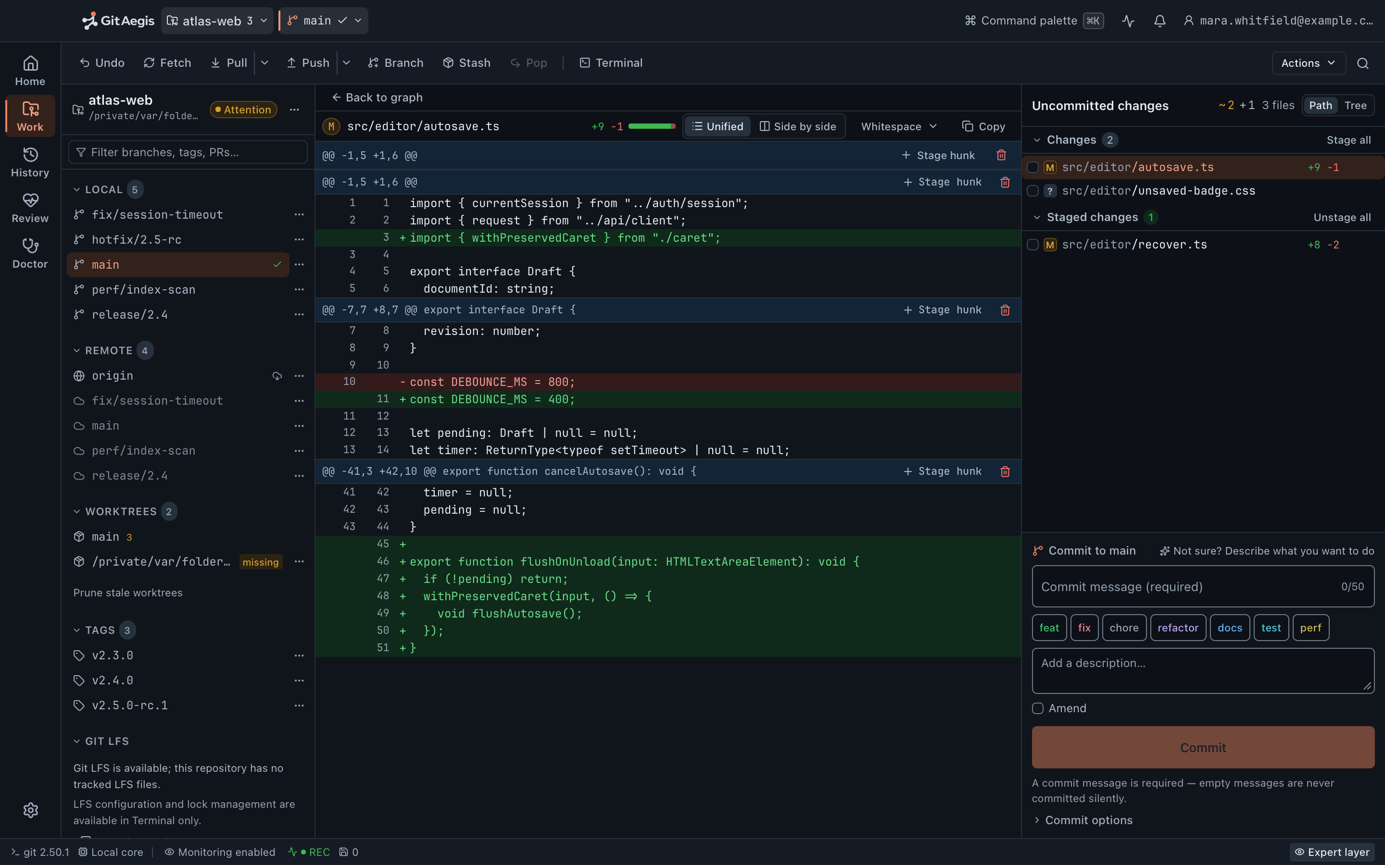Open more options for missing worktree
The height and width of the screenshot is (865, 1385).
pos(299,562)
